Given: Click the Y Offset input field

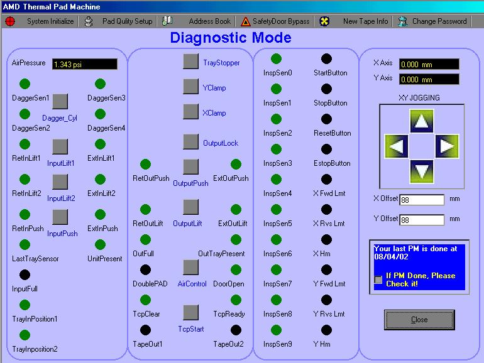Looking at the screenshot, I should click(422, 220).
